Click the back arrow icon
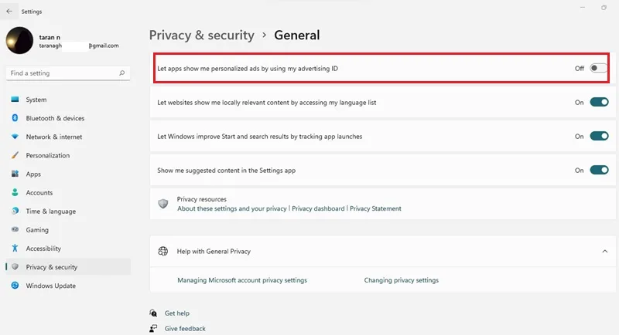Viewport: 619px width, 335px height. pyautogui.click(x=9, y=12)
